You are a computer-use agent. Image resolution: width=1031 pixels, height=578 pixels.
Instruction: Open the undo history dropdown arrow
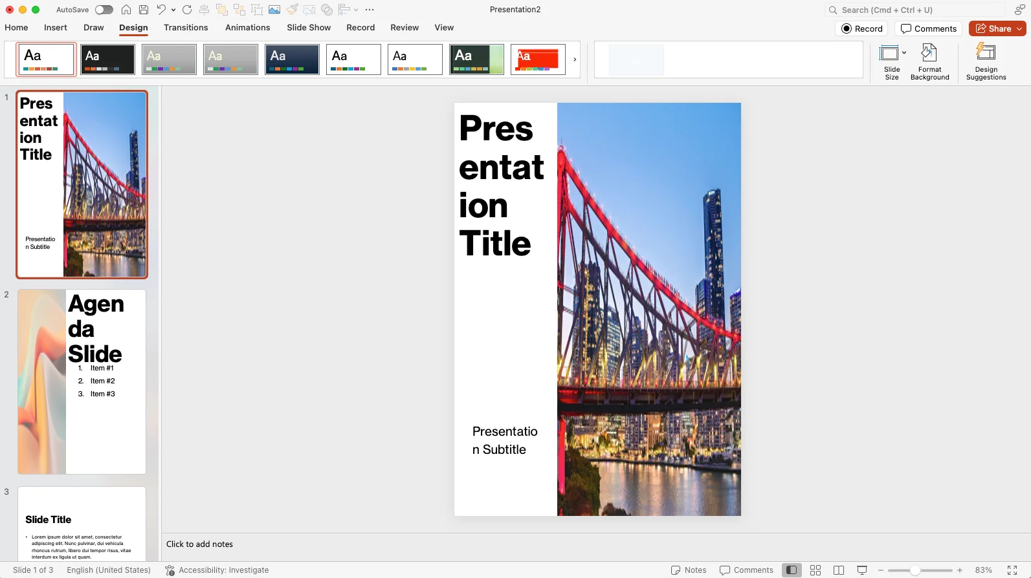coord(173,10)
